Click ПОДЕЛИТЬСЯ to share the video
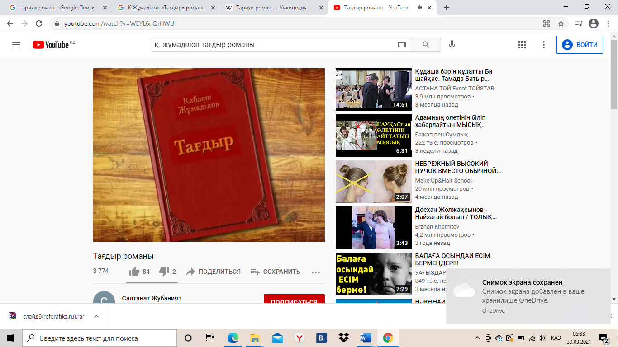 [x=214, y=272]
